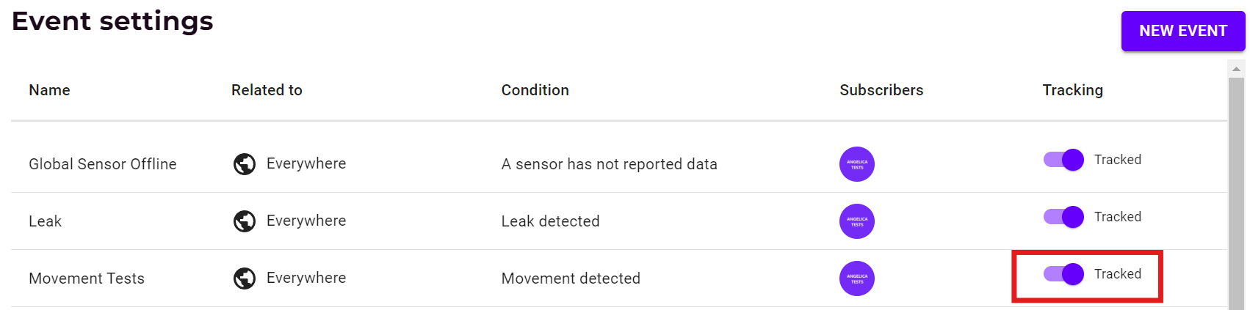Image resolution: width=1250 pixels, height=310 pixels.
Task: Turn off Movement Tests tracking switch
Action: click(1064, 274)
